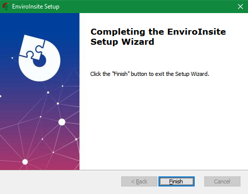Click the Finish button to exit setup
Screen dimensions: 248x194
click(x=177, y=181)
